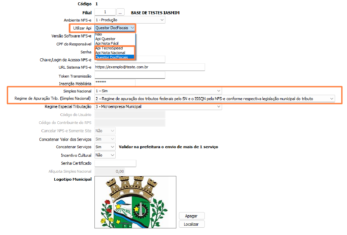Click the Senha Certificado input field

[115, 163]
